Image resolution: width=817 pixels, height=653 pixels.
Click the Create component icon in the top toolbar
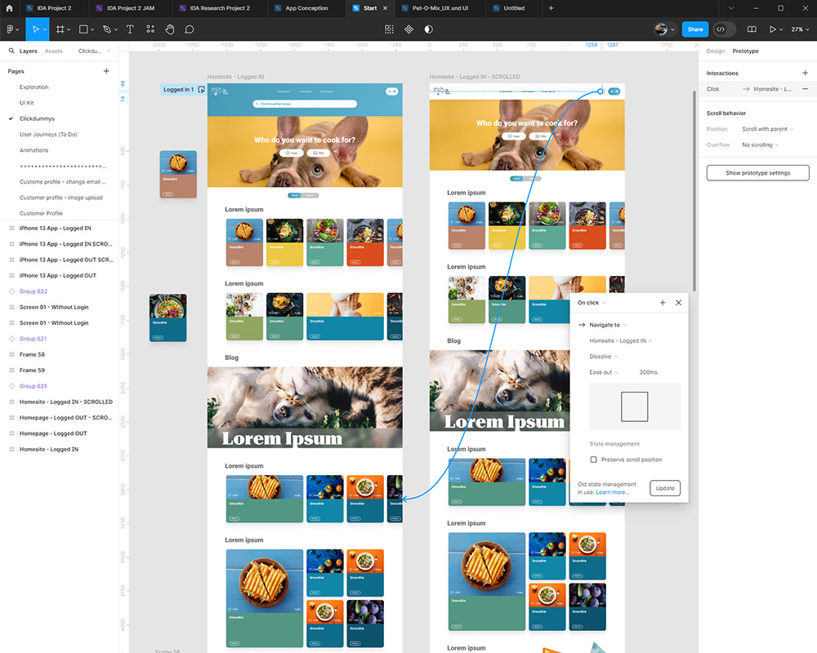pyautogui.click(x=409, y=29)
